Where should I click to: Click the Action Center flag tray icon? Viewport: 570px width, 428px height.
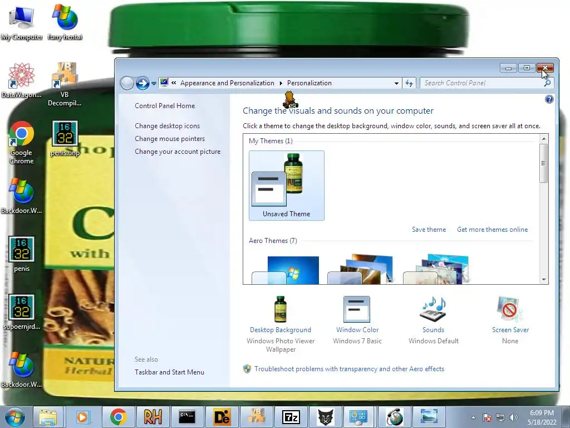click(487, 417)
